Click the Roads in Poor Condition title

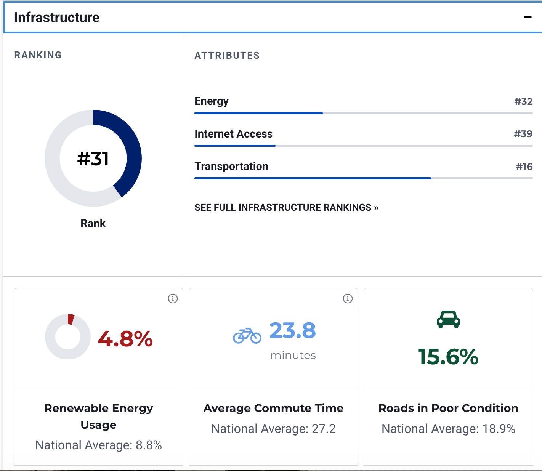click(448, 408)
